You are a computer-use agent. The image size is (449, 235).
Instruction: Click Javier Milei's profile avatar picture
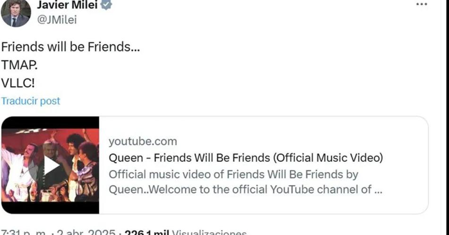tap(16, 13)
